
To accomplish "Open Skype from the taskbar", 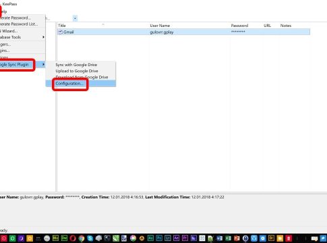I will pyautogui.click(x=90, y=238).
